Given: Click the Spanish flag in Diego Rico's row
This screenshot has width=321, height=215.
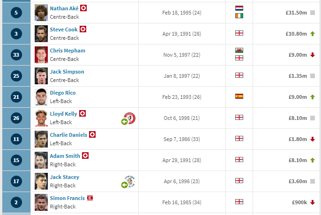Looking at the screenshot, I should coord(239,96).
